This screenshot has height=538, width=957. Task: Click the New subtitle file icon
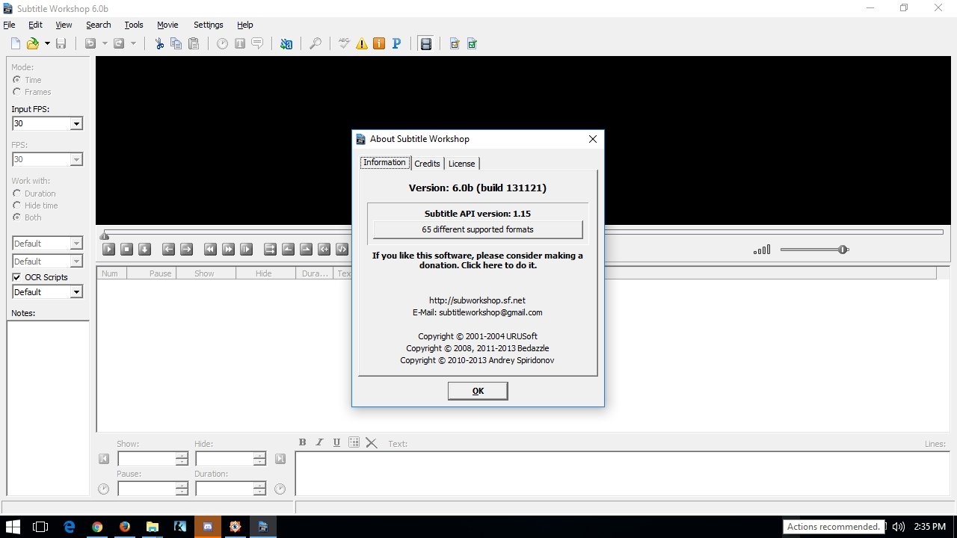16,43
